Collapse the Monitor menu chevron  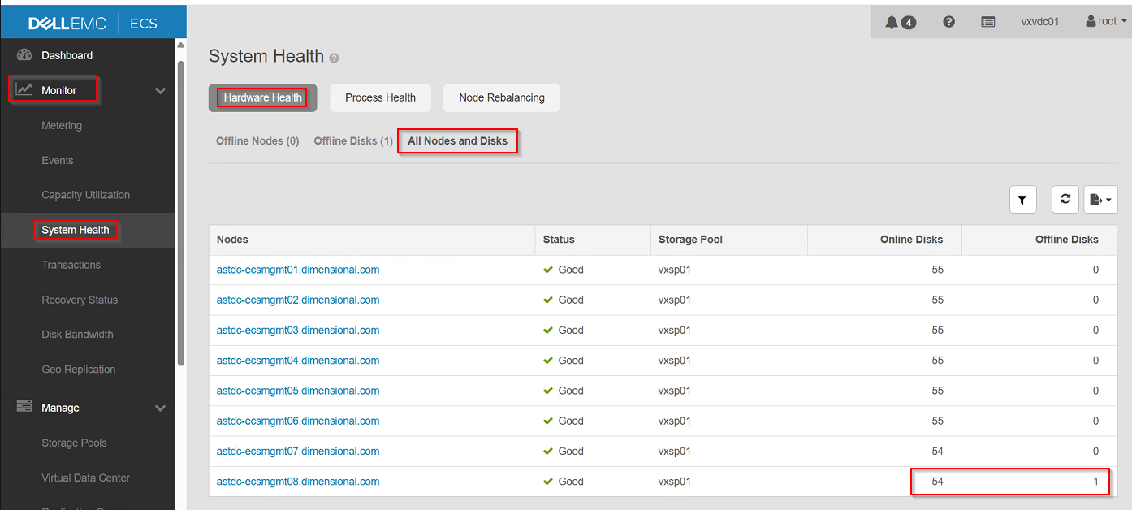tap(160, 90)
